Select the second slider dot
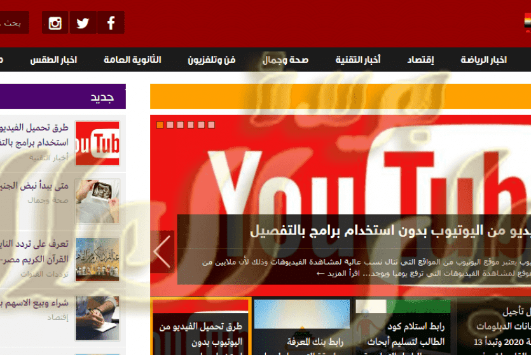This screenshot has height=355, width=531. 170,125
